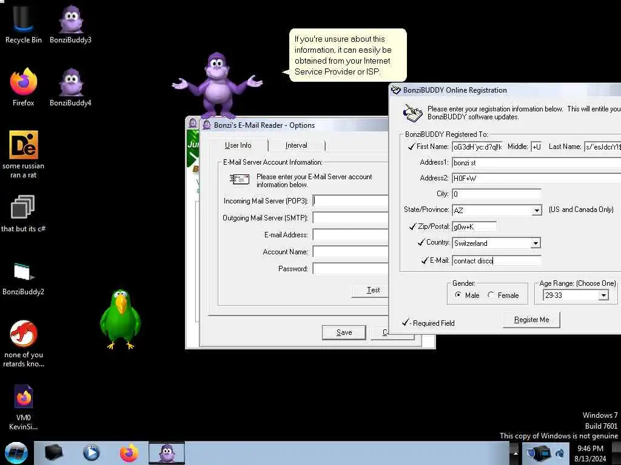Focus the Incoming Mail Server (POP3) field
The width and height of the screenshot is (621, 465).
351,200
